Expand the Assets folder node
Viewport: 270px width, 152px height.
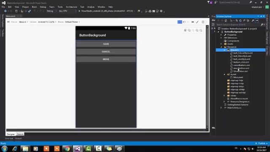click(x=221, y=44)
